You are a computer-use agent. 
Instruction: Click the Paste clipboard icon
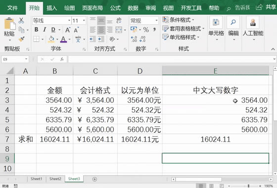click(x=9, y=23)
